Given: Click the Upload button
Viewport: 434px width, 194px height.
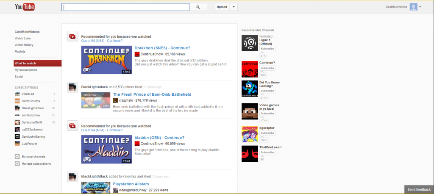Looking at the screenshot, I should tap(222, 7).
